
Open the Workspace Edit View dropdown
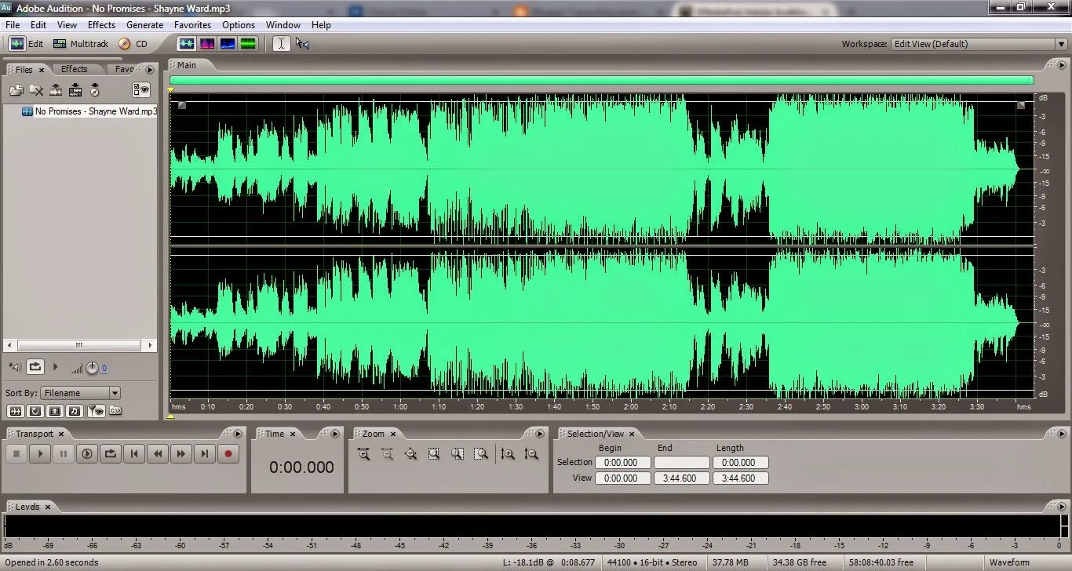979,44
